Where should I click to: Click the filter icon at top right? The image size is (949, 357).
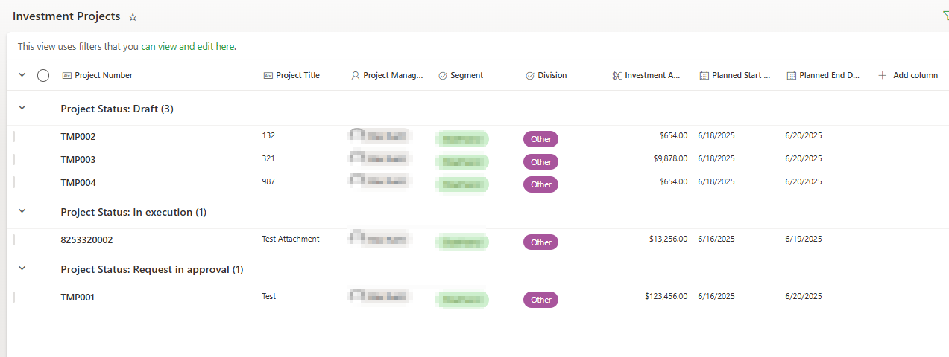point(945,16)
